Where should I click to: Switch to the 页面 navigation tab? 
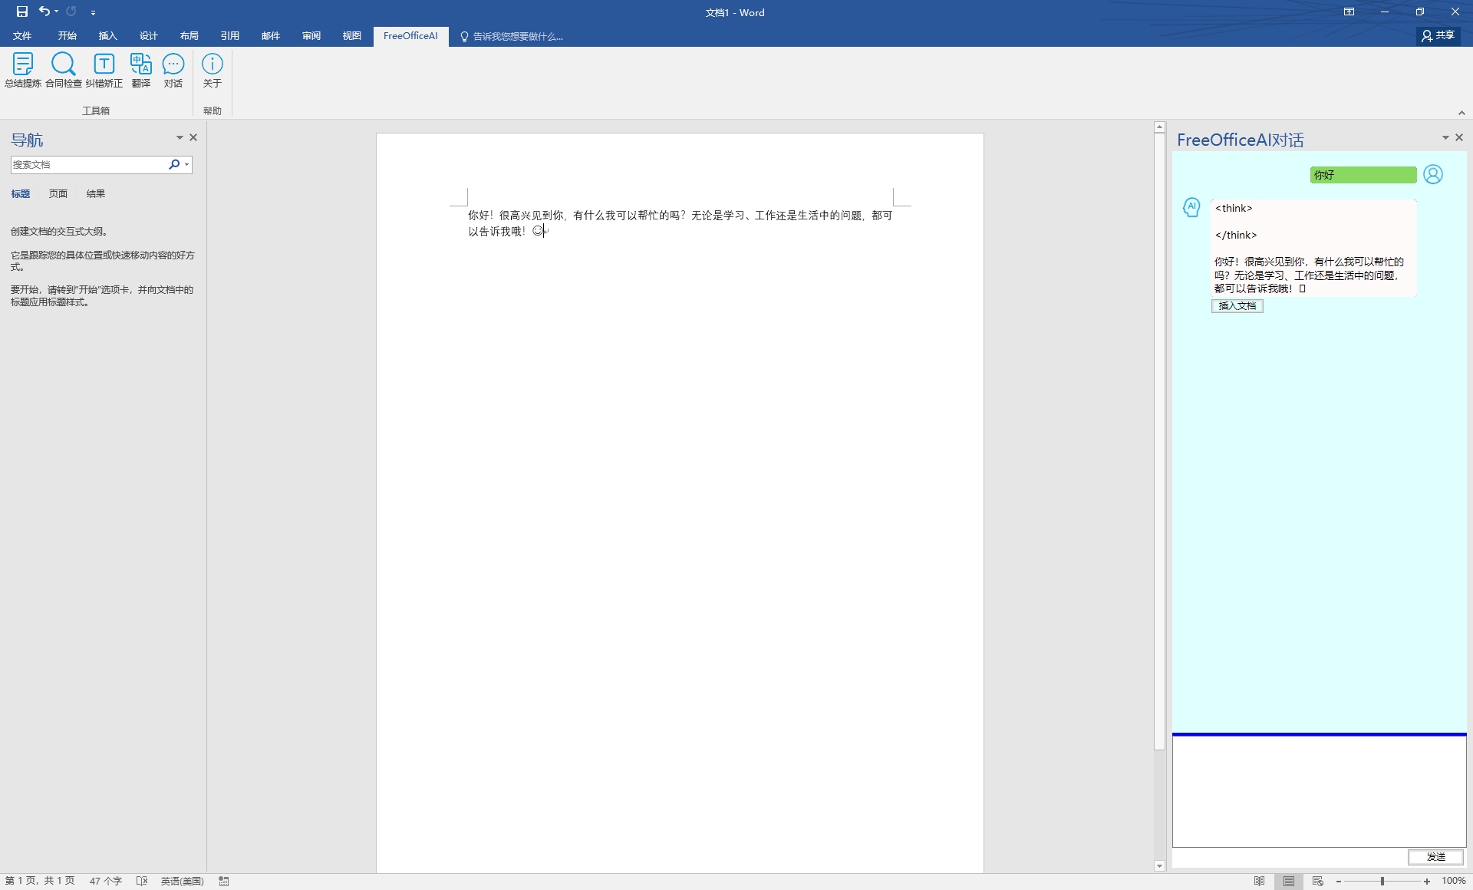pos(58,193)
